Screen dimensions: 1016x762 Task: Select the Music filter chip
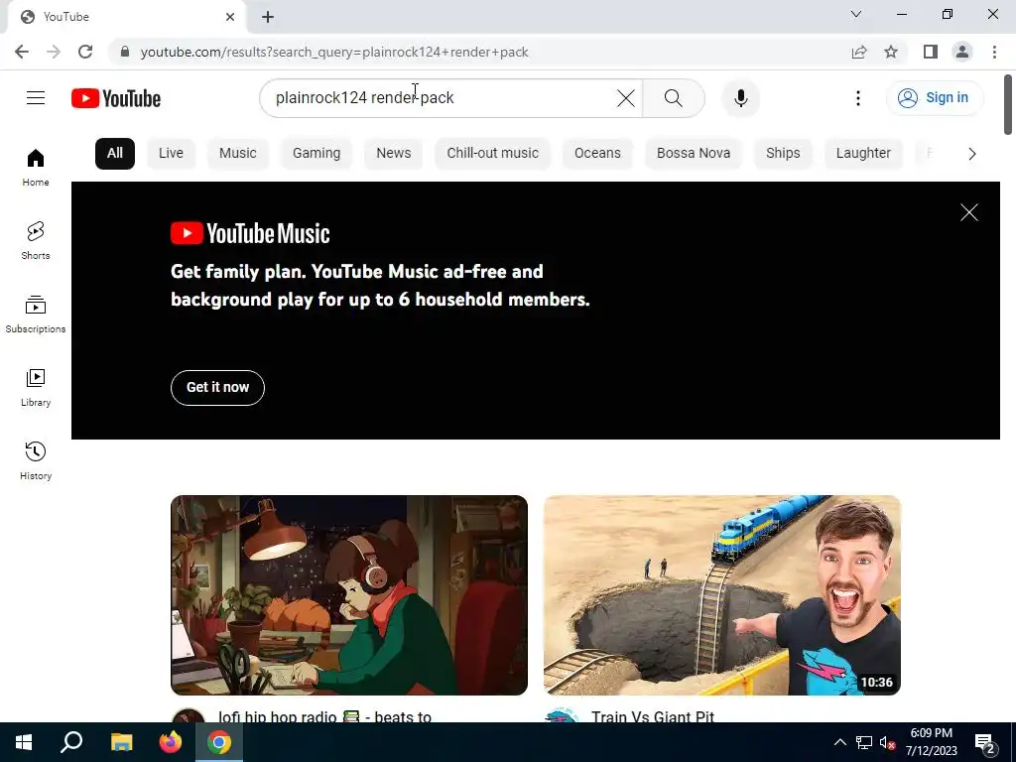238,154
